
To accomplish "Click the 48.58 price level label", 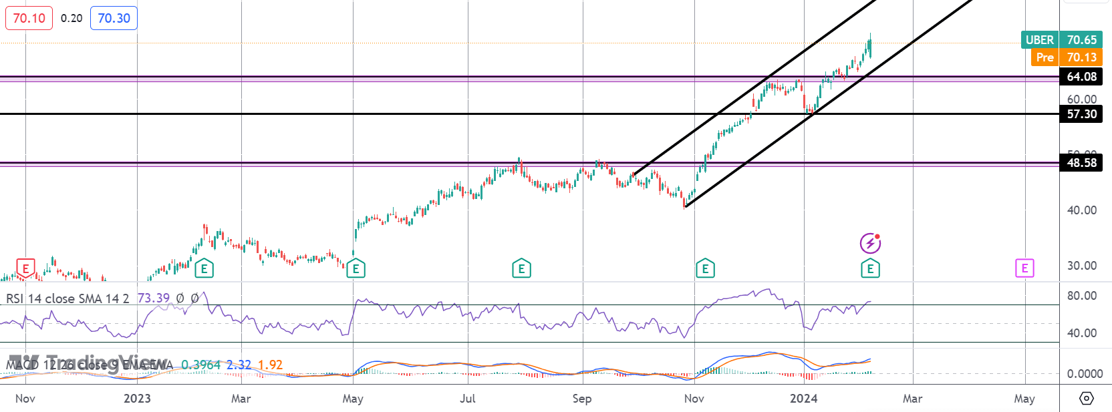I will (1081, 163).
